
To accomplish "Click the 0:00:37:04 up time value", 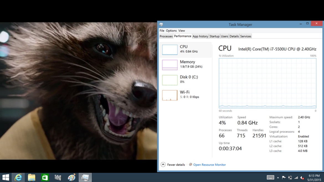I will 230,149.
